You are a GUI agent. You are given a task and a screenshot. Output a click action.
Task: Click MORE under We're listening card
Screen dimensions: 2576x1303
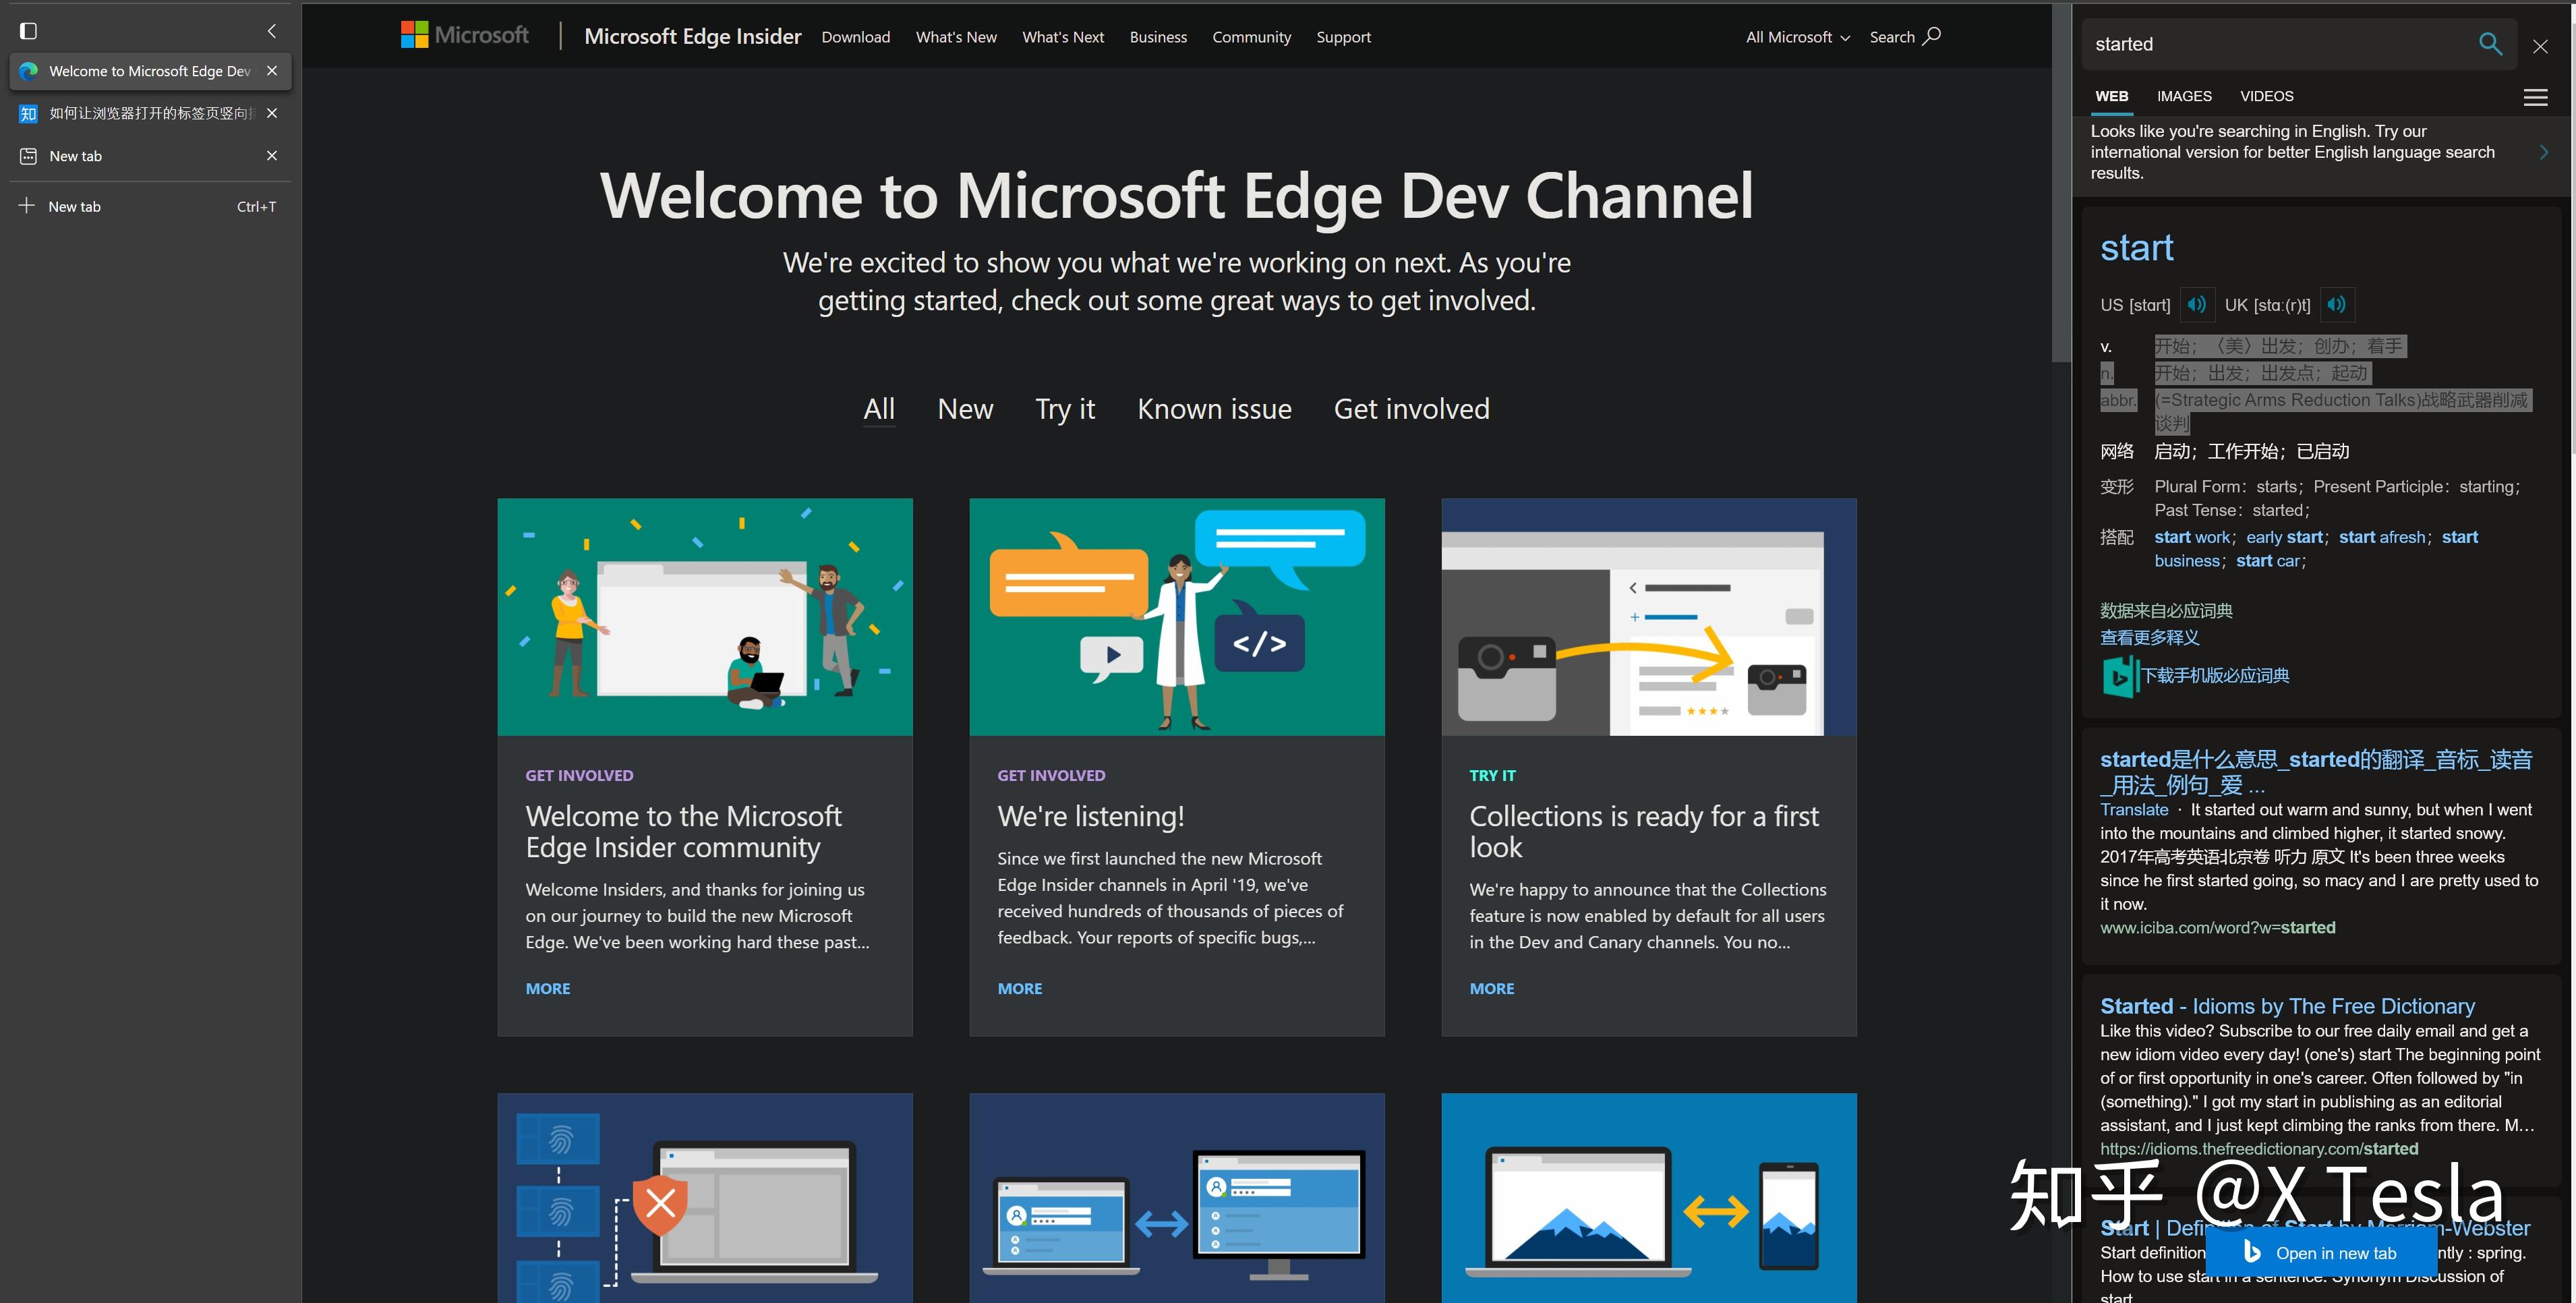pos(1020,988)
